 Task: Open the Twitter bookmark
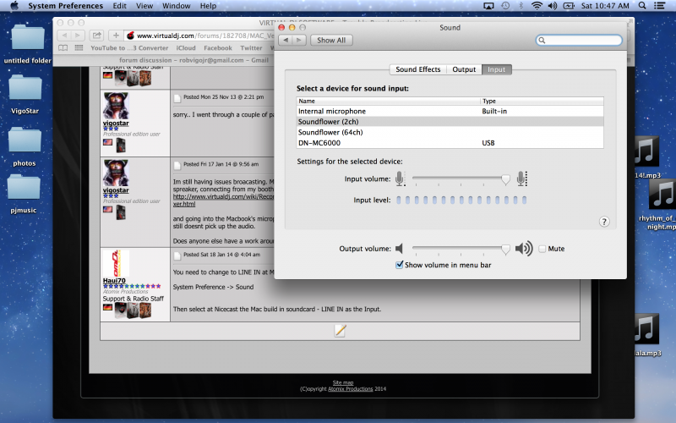click(251, 48)
